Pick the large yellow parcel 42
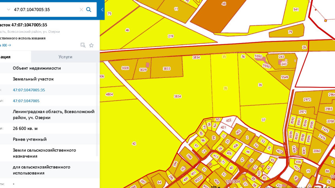This screenshot has width=335, height=188. (134, 143)
